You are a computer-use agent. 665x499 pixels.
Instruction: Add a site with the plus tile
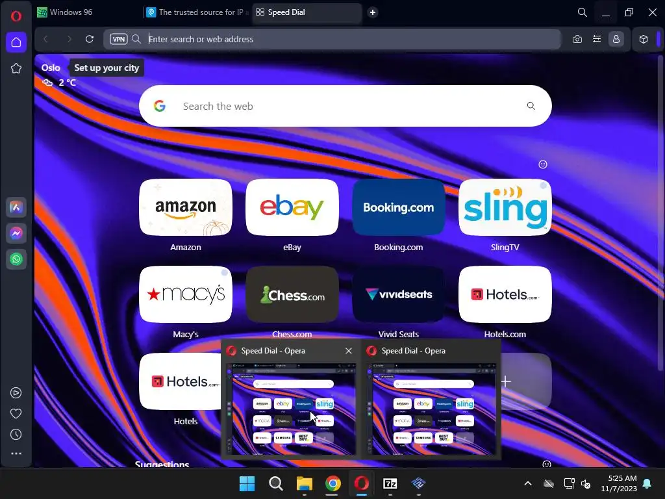(526, 381)
